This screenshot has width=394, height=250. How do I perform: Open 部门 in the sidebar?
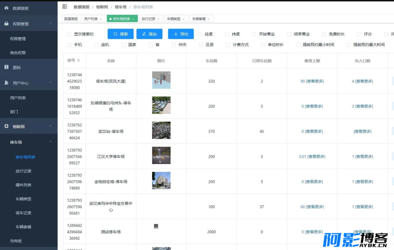[14, 112]
